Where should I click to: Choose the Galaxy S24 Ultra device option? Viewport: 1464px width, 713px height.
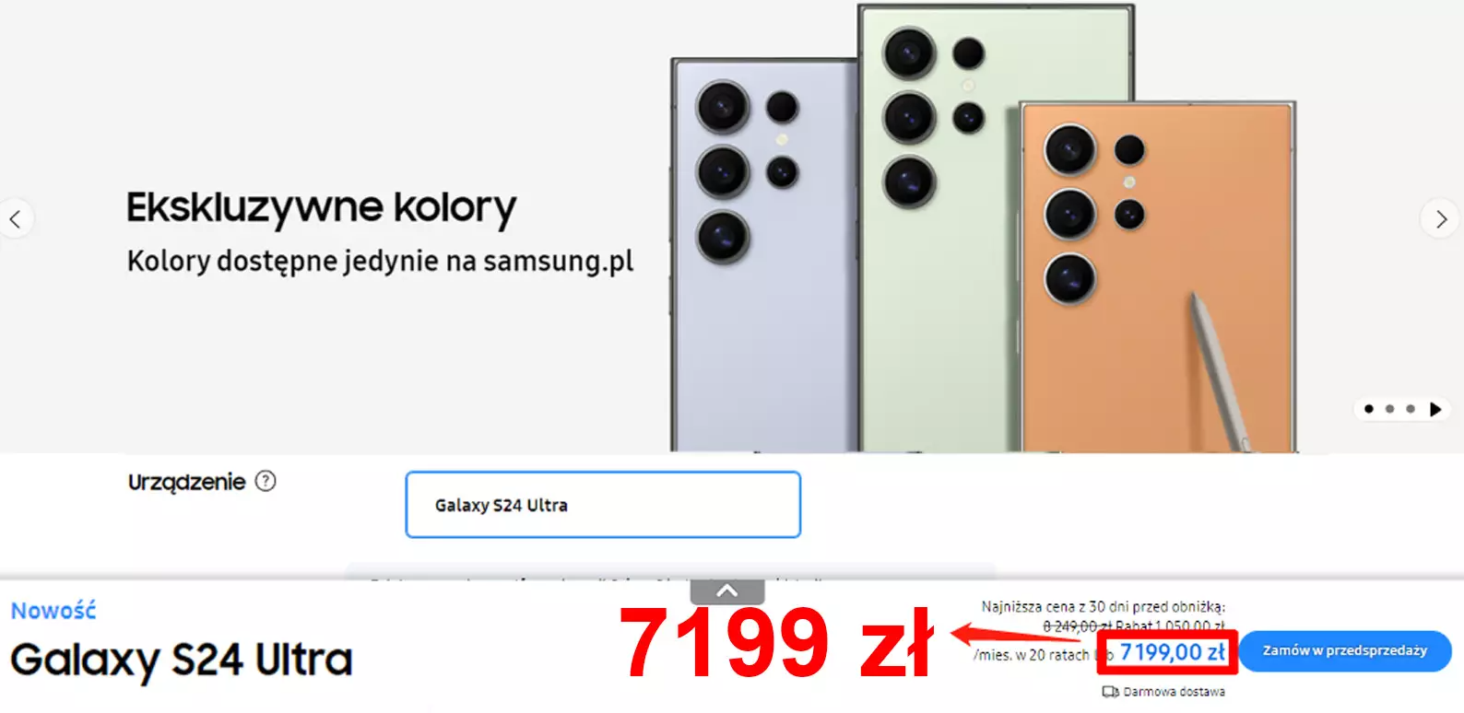(603, 505)
